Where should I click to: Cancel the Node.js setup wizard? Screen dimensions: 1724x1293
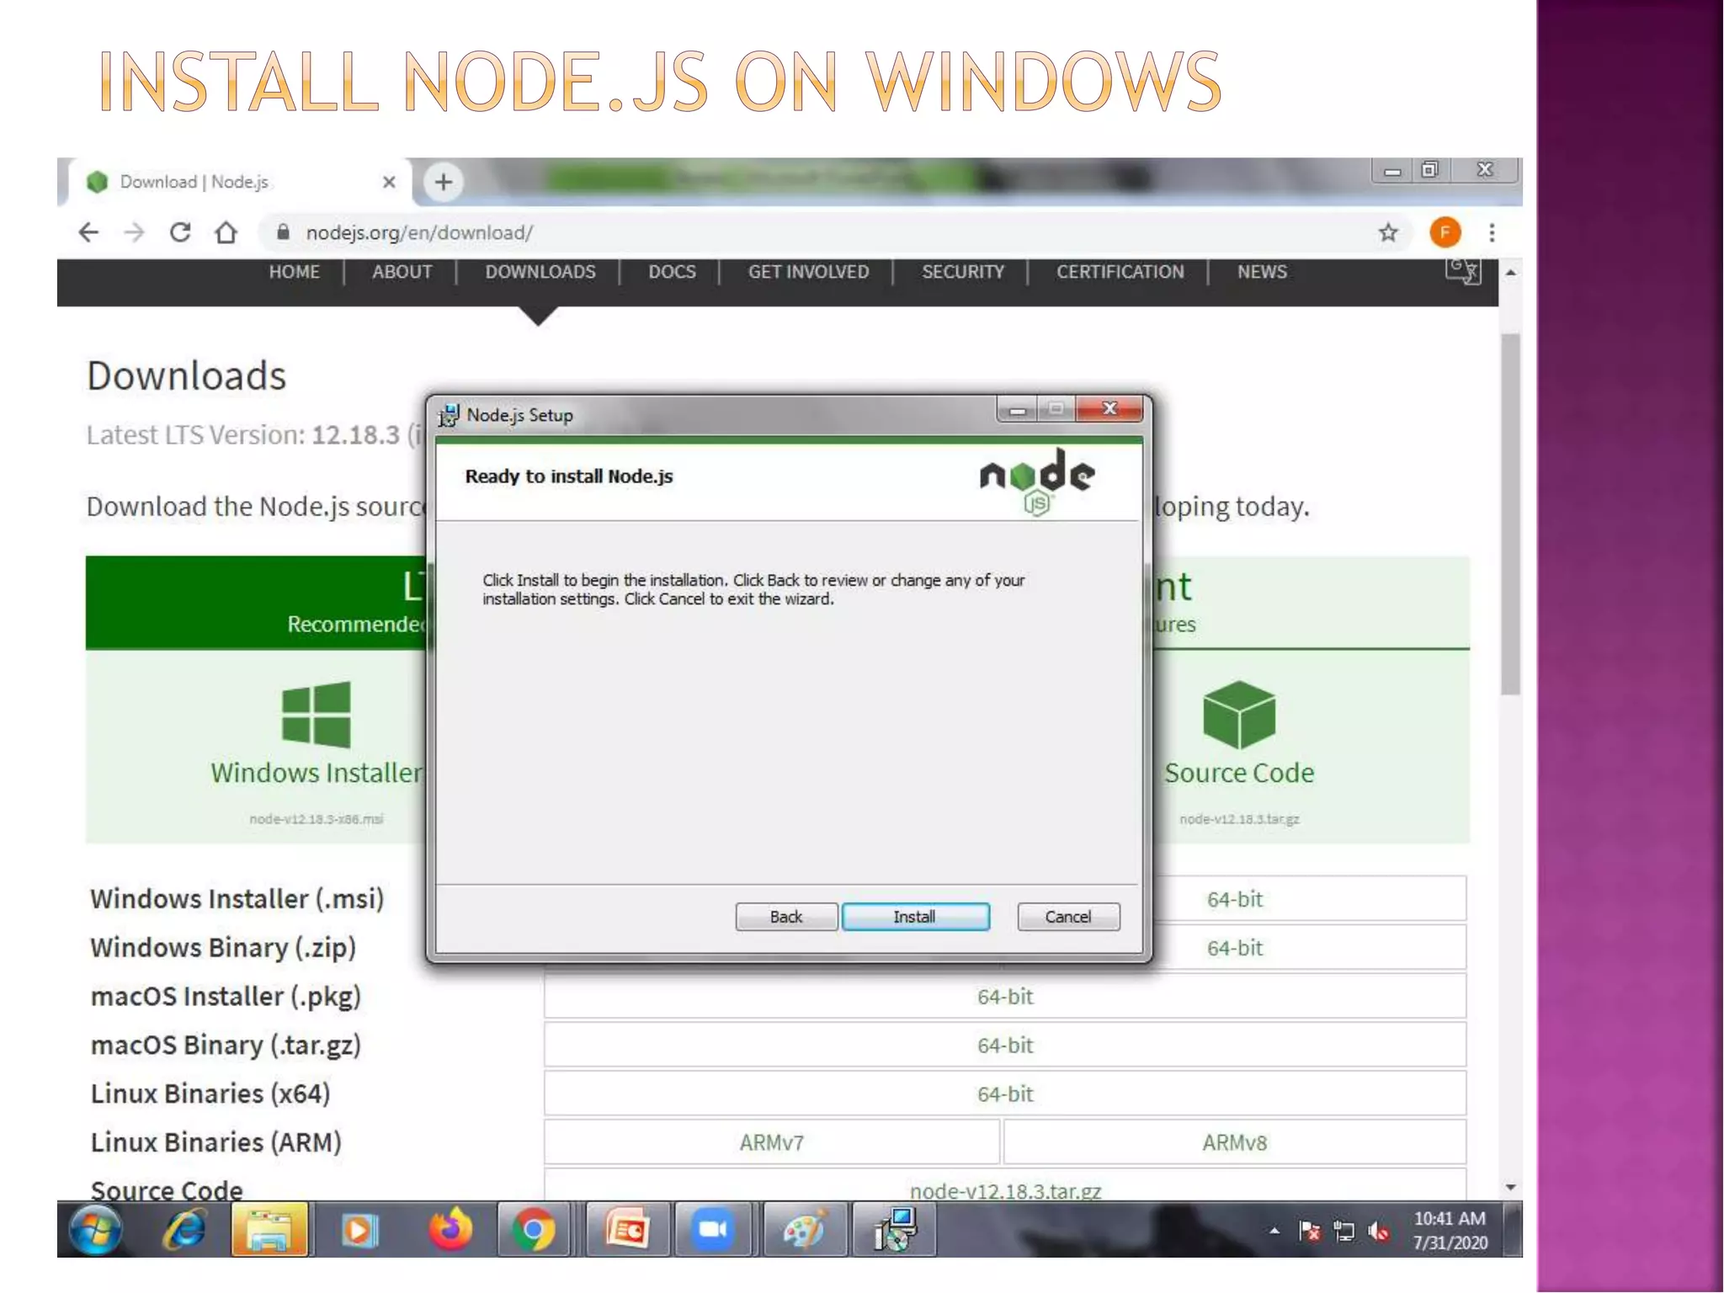(1067, 917)
